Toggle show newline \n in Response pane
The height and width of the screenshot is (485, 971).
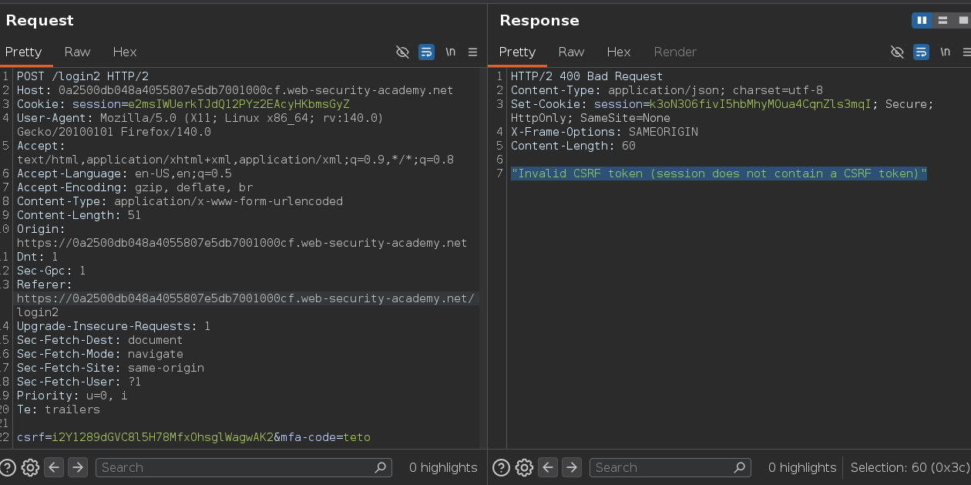click(x=945, y=52)
